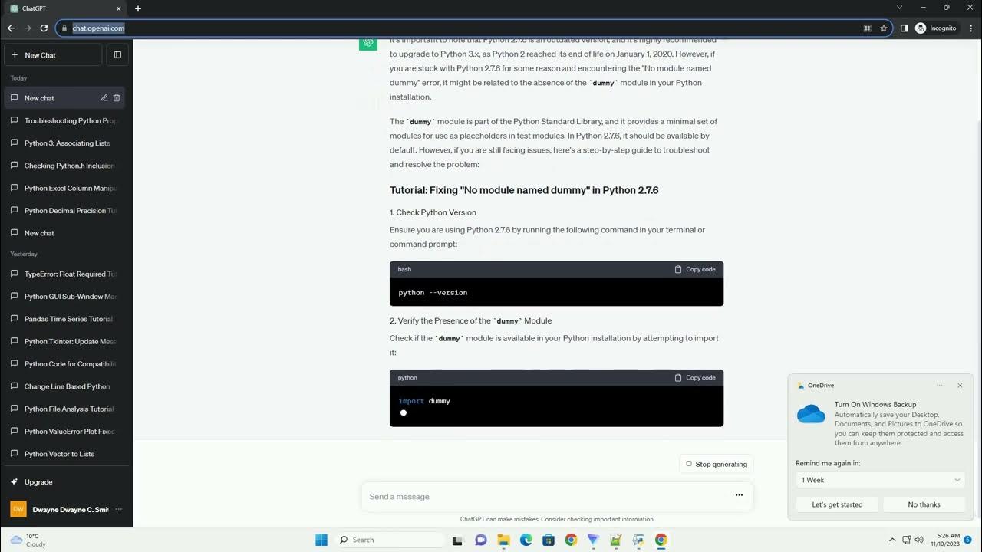Image resolution: width=982 pixels, height=552 pixels.
Task: Click the taskbar Search box
Action: click(x=389, y=540)
